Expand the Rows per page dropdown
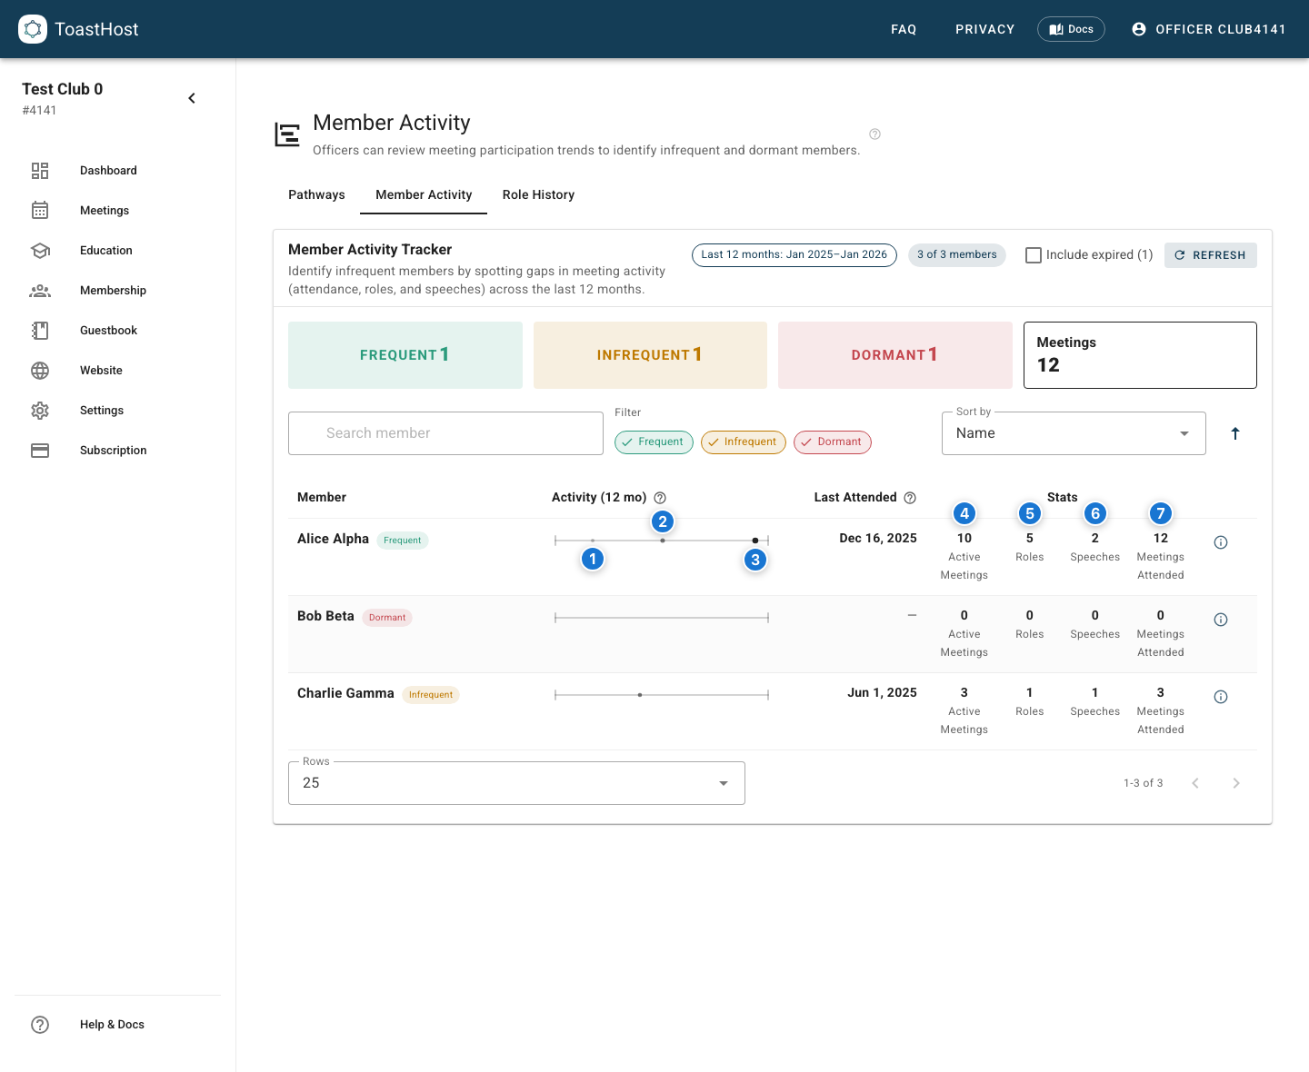1309x1072 pixels. click(x=515, y=783)
